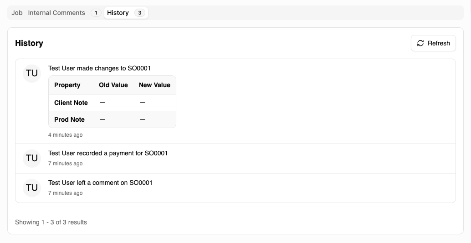Image resolution: width=471 pixels, height=243 pixels.
Task: Click the Client Note new value cell
Action: (x=143, y=103)
